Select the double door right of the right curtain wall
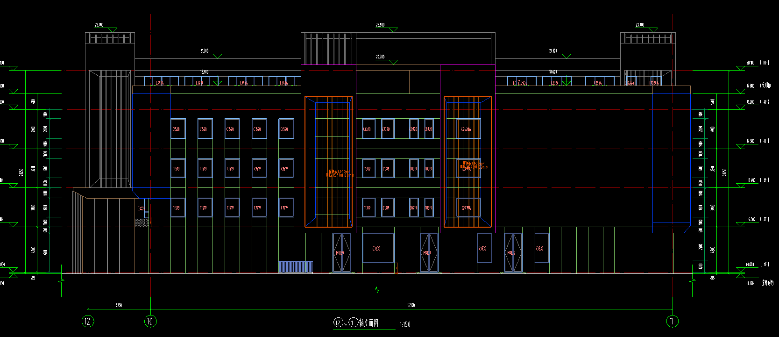 (x=513, y=252)
